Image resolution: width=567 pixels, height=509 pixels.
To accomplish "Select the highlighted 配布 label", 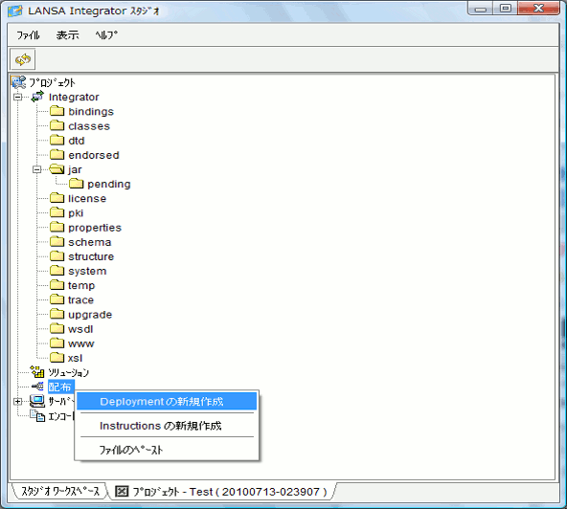I will pos(60,387).
